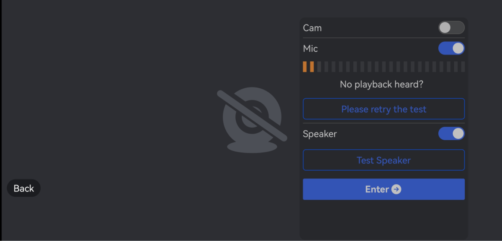
Task: Click the arrow icon inside Enter button
Action: point(397,190)
